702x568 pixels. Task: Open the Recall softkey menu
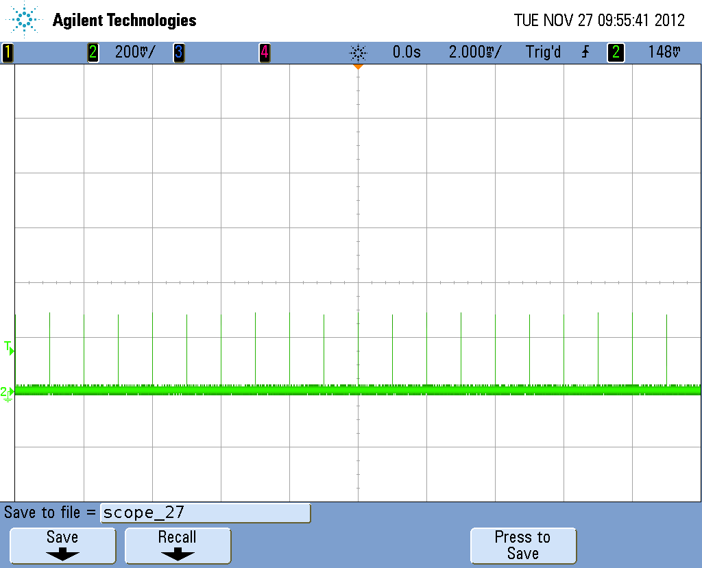178,545
